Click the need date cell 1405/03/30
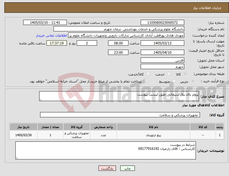 [24, 135]
